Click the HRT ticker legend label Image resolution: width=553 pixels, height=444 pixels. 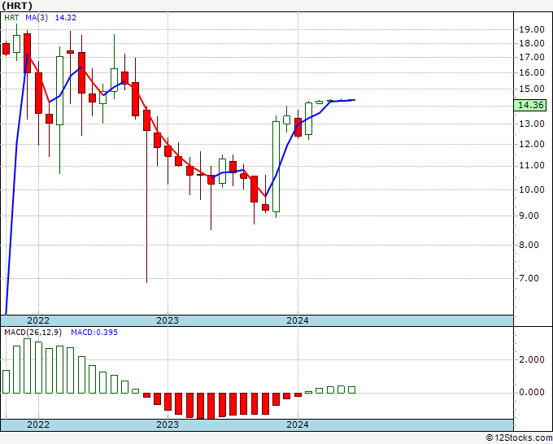pyautogui.click(x=11, y=18)
